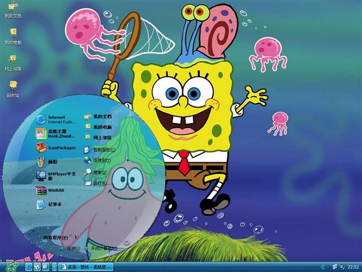Open the network connection tray icon
This screenshot has width=362, height=272.
coord(334,267)
